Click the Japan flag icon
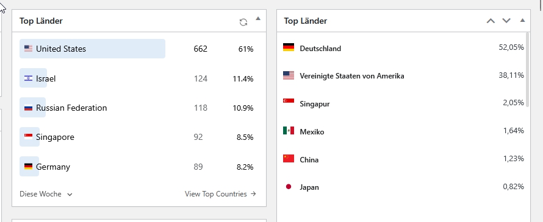Image resolution: width=543 pixels, height=222 pixels. [289, 187]
